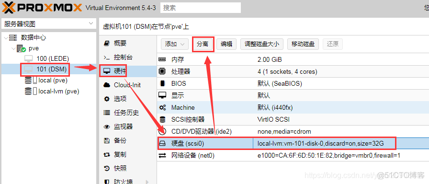The width and height of the screenshot is (429, 184).
Task: Click the cogs icon in Machine row
Action: (162, 108)
